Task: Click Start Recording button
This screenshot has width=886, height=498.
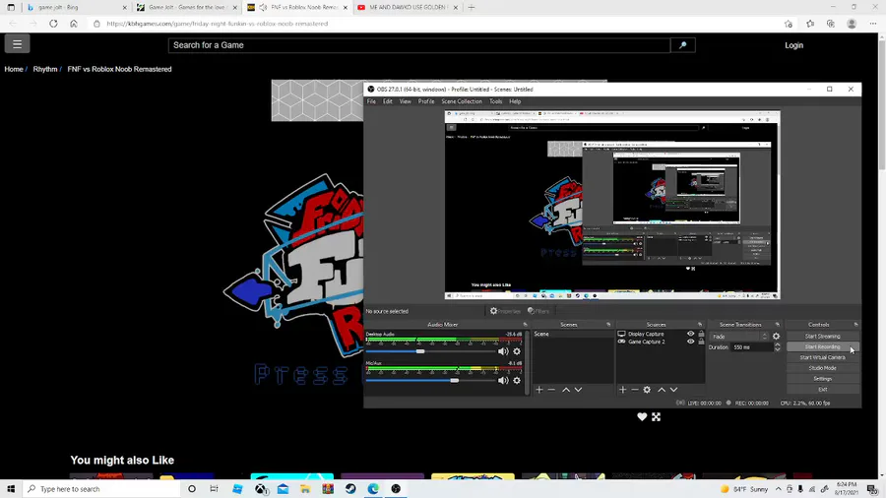Action: [822, 347]
